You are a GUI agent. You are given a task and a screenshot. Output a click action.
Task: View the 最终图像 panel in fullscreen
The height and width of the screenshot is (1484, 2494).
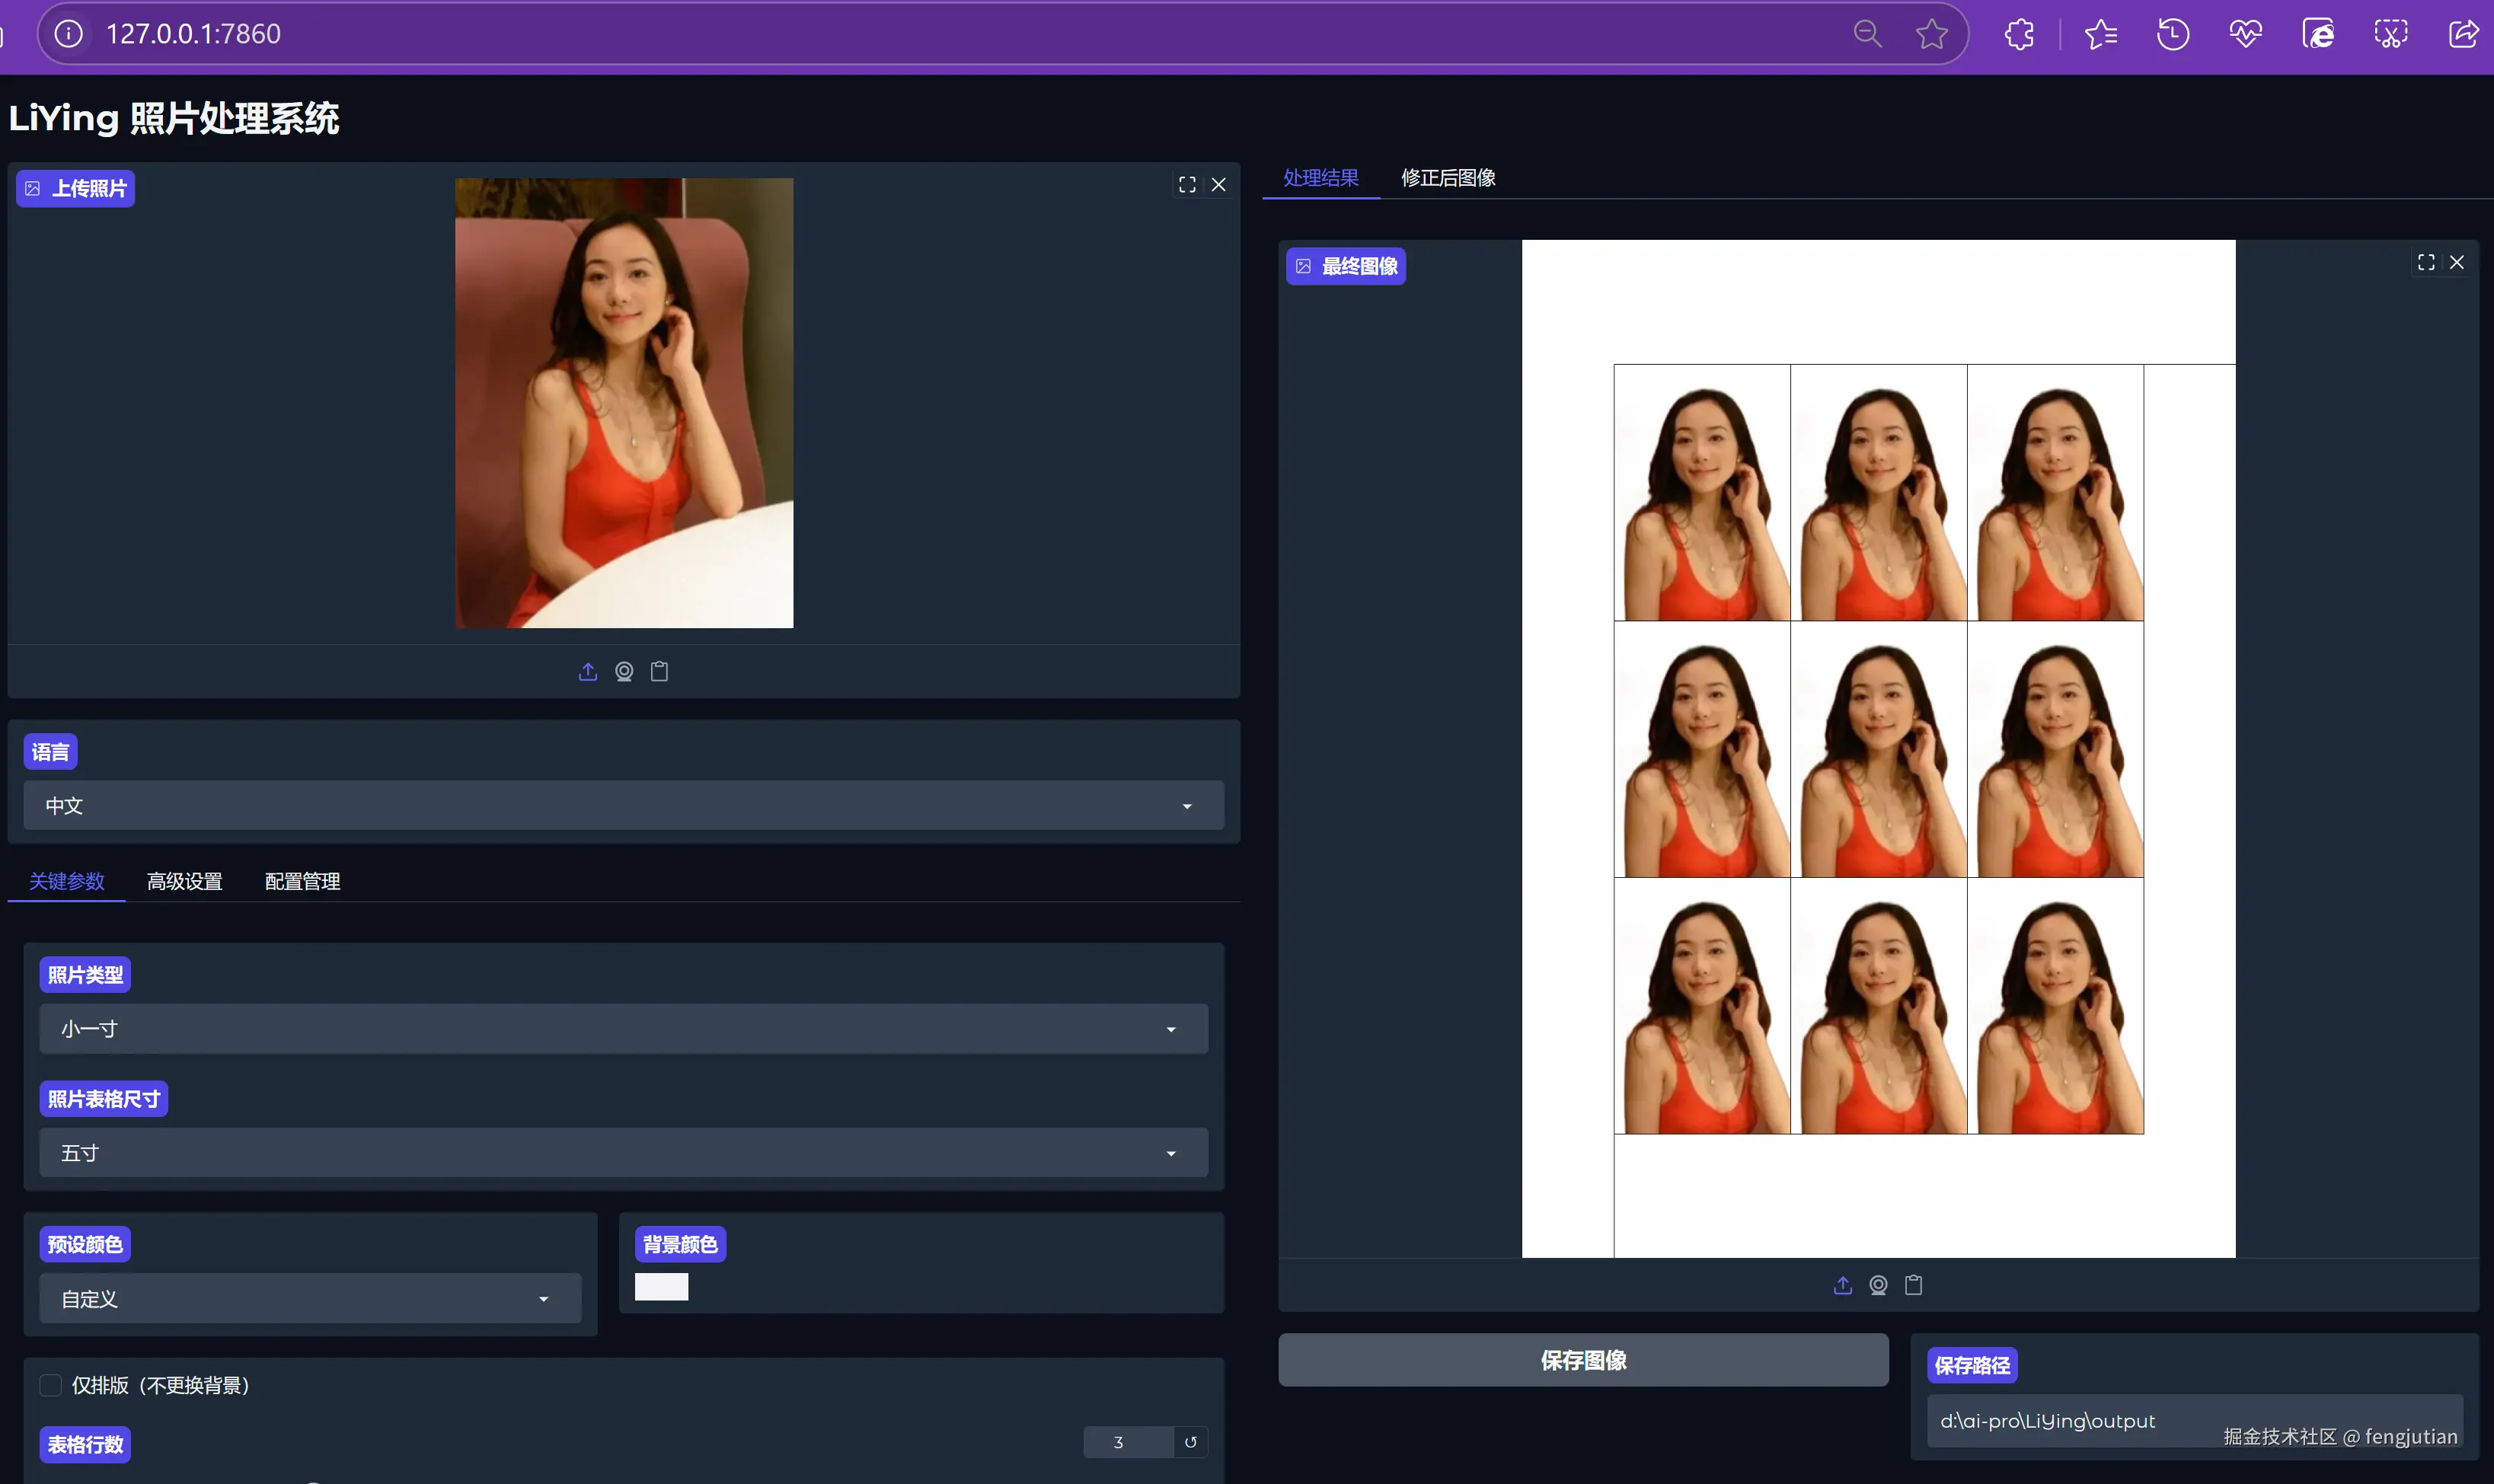[x=2426, y=262]
